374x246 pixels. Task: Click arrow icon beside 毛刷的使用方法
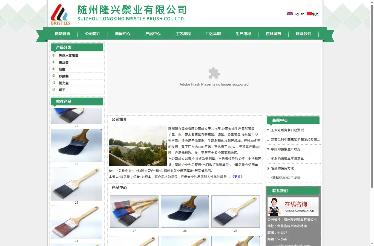[268, 169]
